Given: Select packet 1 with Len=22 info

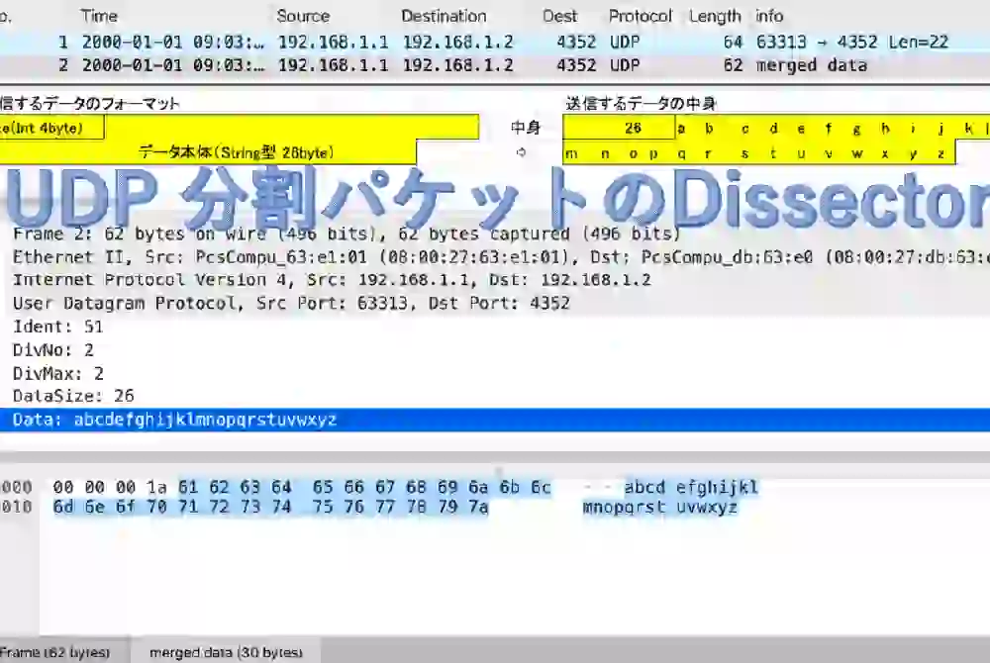Looking at the screenshot, I should click(495, 43).
